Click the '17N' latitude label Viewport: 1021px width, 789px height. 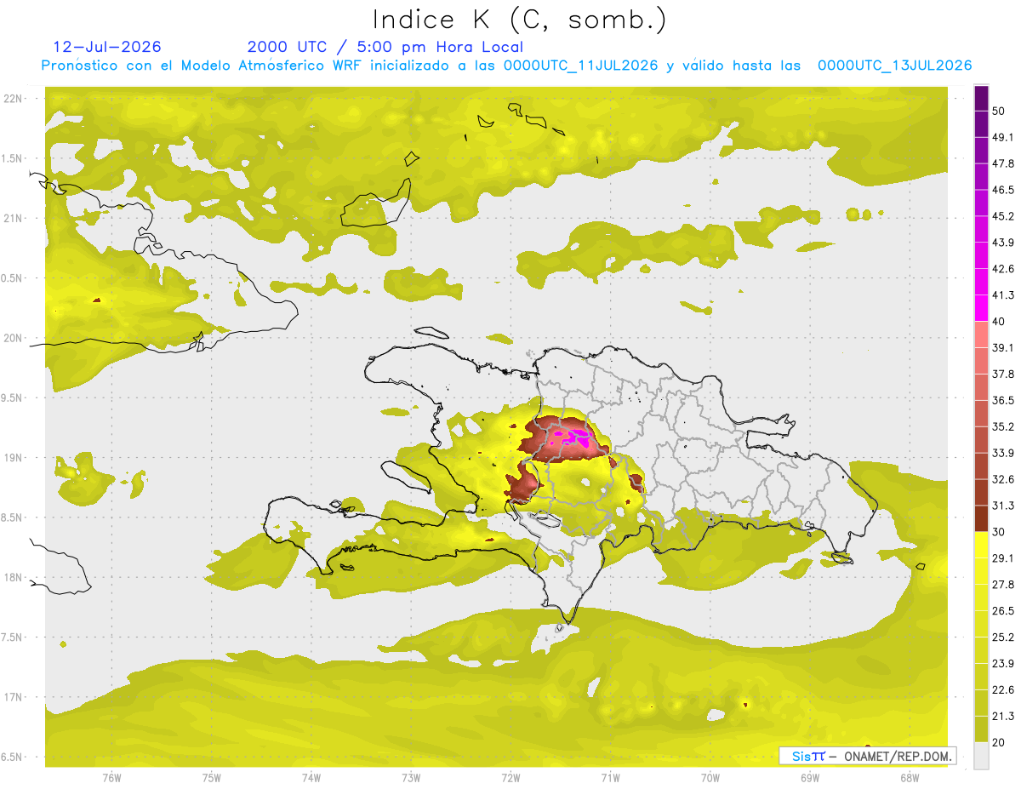(x=14, y=697)
